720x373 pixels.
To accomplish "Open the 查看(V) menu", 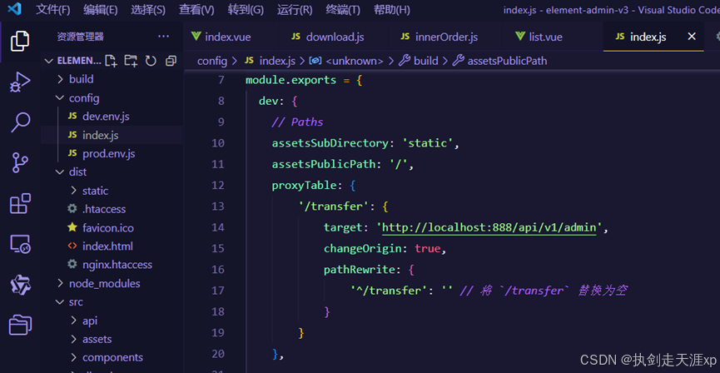I will pos(196,10).
